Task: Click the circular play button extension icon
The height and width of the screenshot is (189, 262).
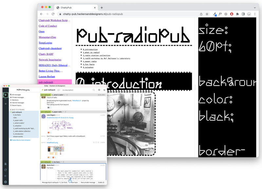Action: coord(226,14)
